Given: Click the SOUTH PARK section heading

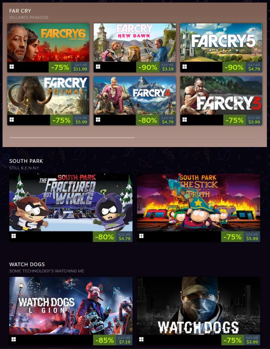Looking at the screenshot, I should 26,161.
